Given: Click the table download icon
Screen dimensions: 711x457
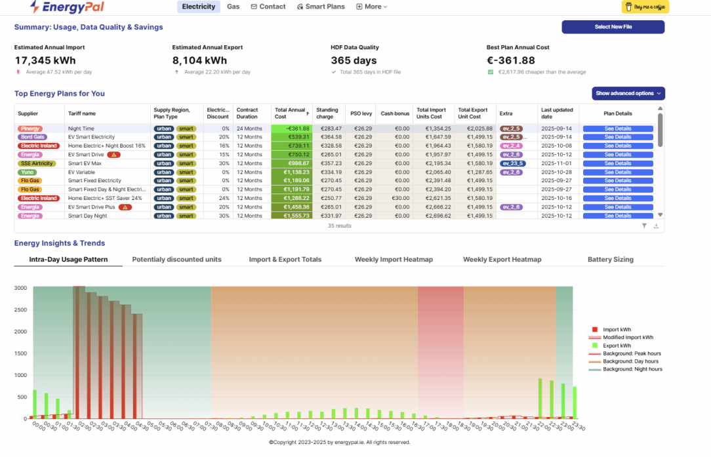Looking at the screenshot, I should coord(656,226).
